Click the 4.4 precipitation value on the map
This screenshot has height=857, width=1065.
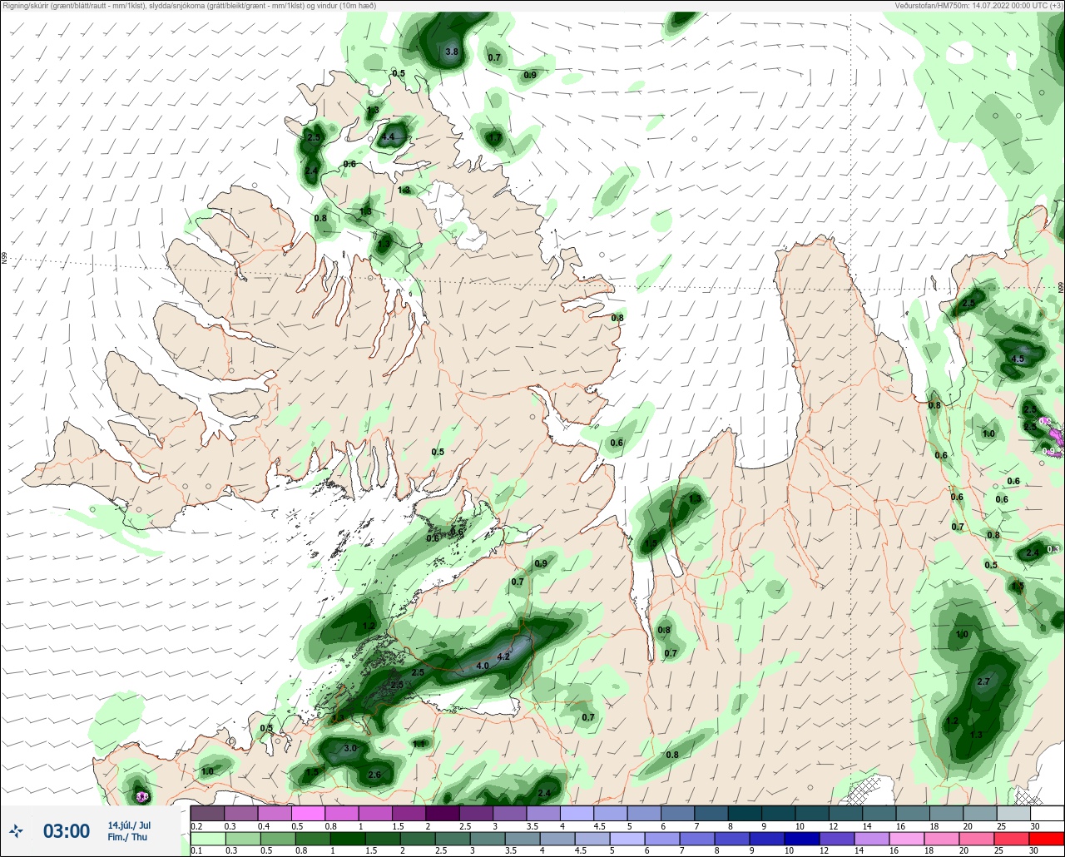coord(389,137)
